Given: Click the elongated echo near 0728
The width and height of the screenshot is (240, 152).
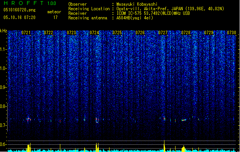Looking at the screenshot, I should tap(184, 120).
